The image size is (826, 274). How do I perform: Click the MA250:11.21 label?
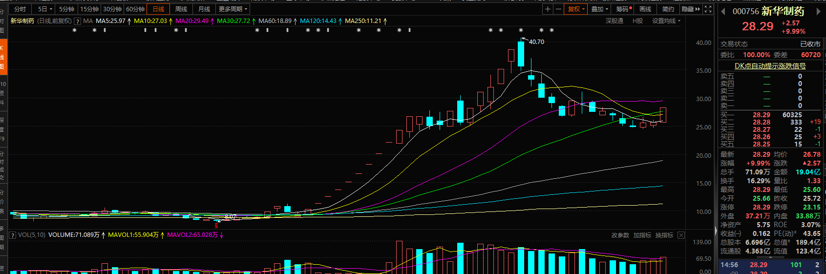pos(363,21)
